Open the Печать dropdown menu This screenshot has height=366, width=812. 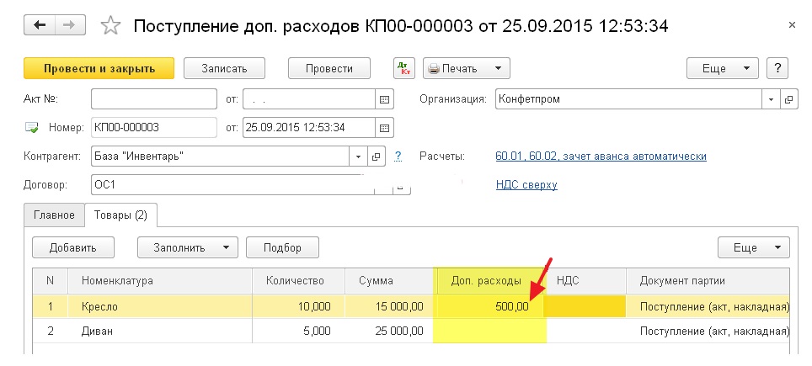click(467, 68)
